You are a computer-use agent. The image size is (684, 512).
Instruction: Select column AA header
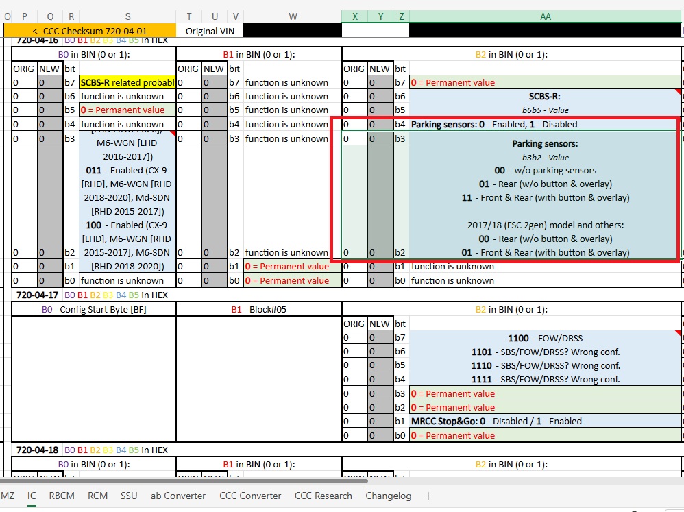click(545, 16)
